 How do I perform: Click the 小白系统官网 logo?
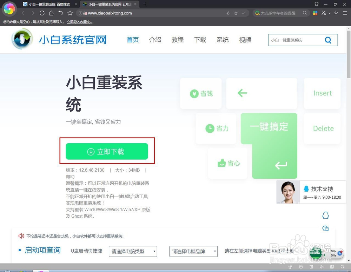click(x=59, y=40)
